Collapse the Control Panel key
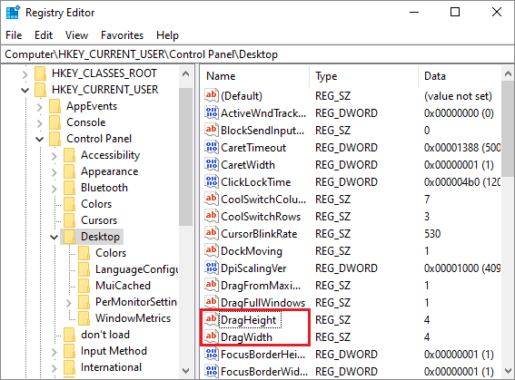The width and height of the screenshot is (515, 380). 39,139
